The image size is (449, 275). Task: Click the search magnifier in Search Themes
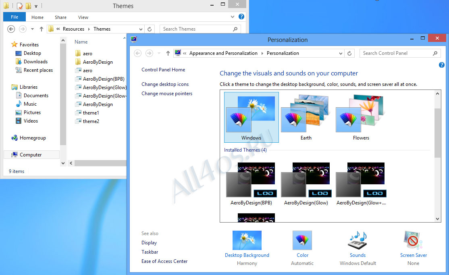pyautogui.click(x=235, y=29)
